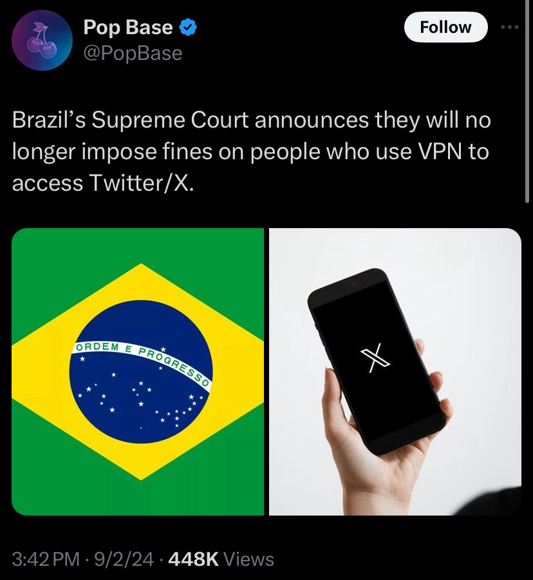Click the 3:42 PM timestamp
533x580 pixels.
(46, 559)
